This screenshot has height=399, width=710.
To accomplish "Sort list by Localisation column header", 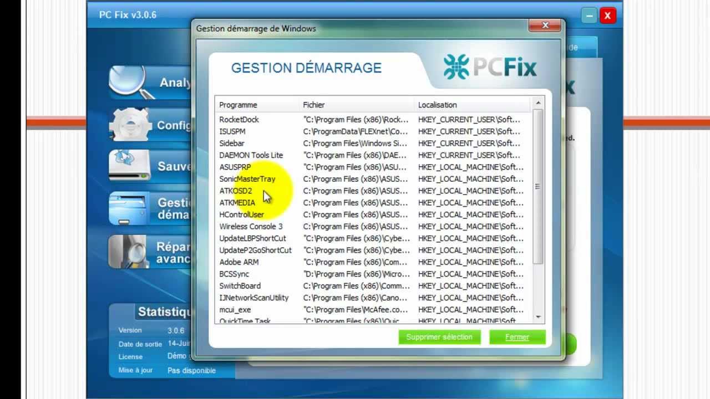I will click(438, 105).
